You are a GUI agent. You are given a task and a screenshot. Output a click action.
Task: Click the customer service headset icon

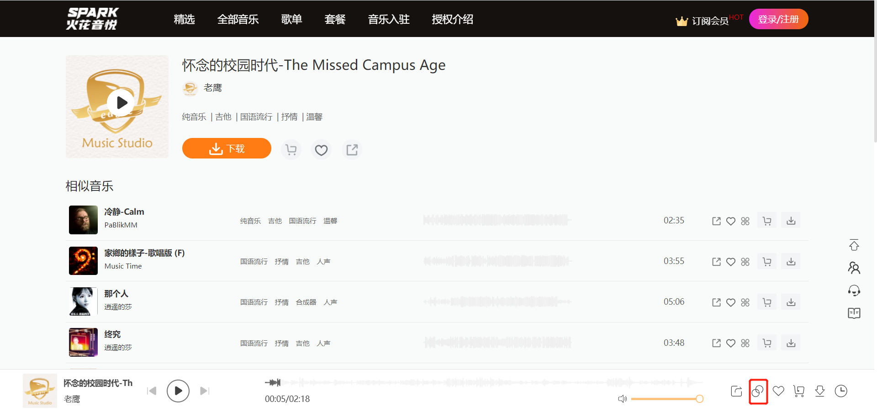[x=854, y=291]
